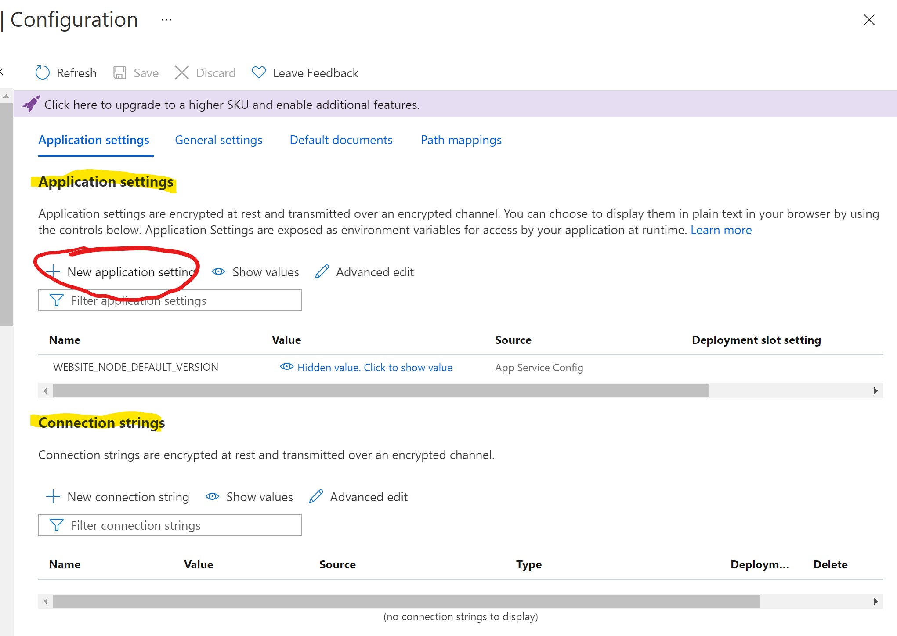Click New application setting button
Image resolution: width=897 pixels, height=636 pixels.
coord(123,272)
